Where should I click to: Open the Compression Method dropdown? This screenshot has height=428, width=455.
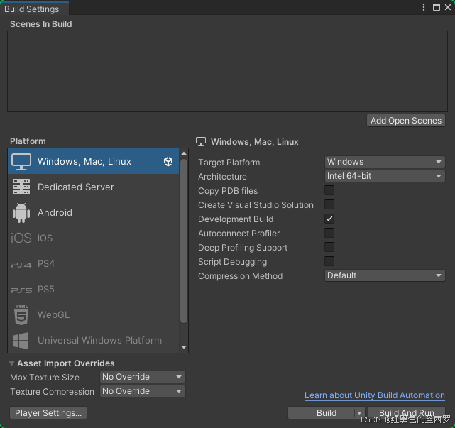click(x=385, y=275)
